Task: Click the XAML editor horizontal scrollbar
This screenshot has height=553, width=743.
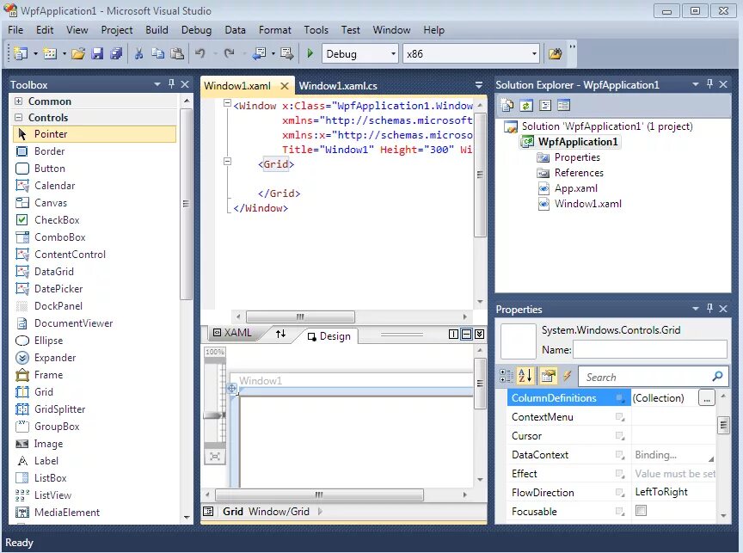Action: [x=300, y=316]
